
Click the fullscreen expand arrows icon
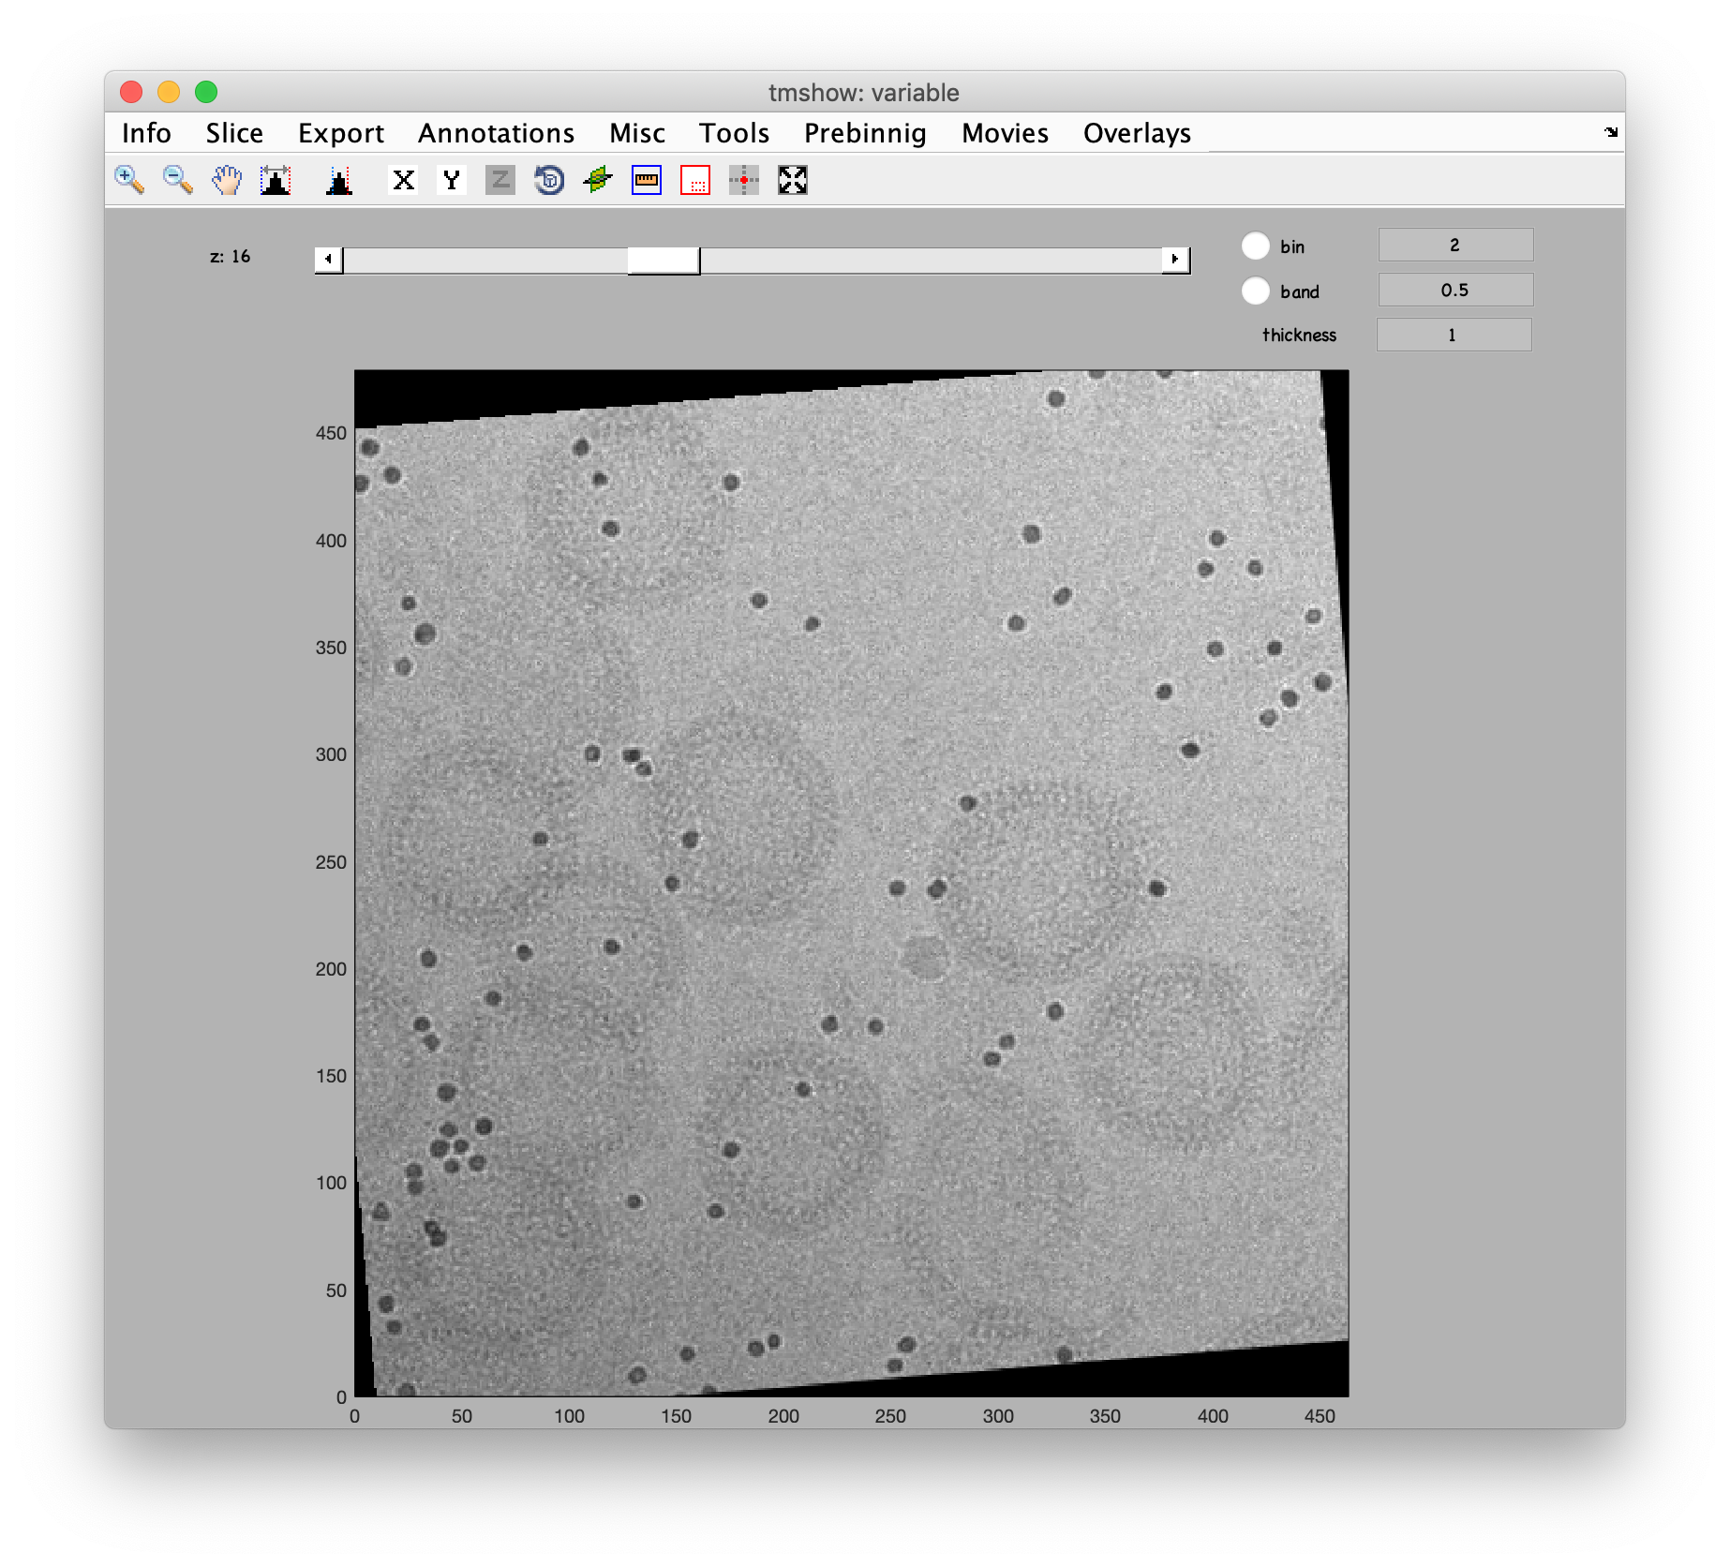click(793, 179)
